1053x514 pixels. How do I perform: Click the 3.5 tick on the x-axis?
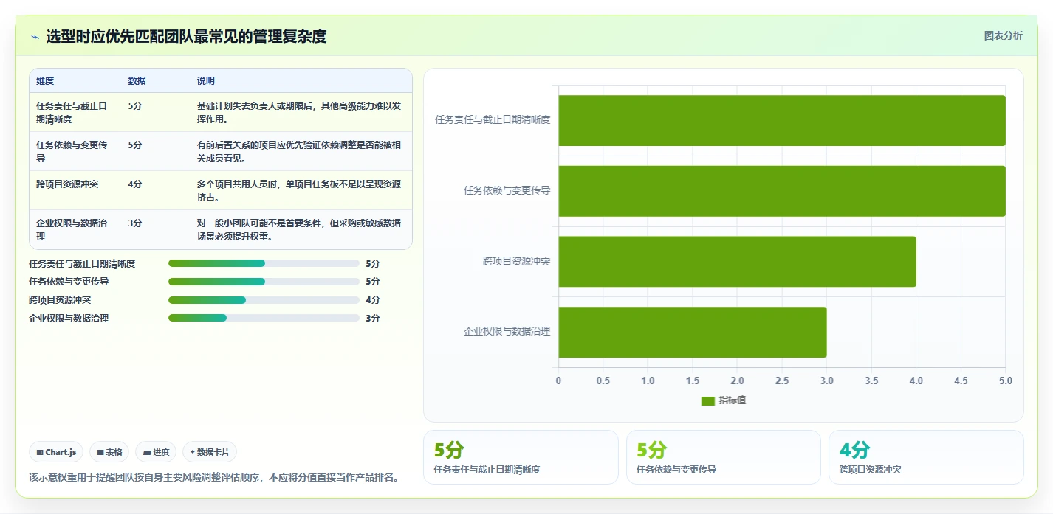(871, 381)
